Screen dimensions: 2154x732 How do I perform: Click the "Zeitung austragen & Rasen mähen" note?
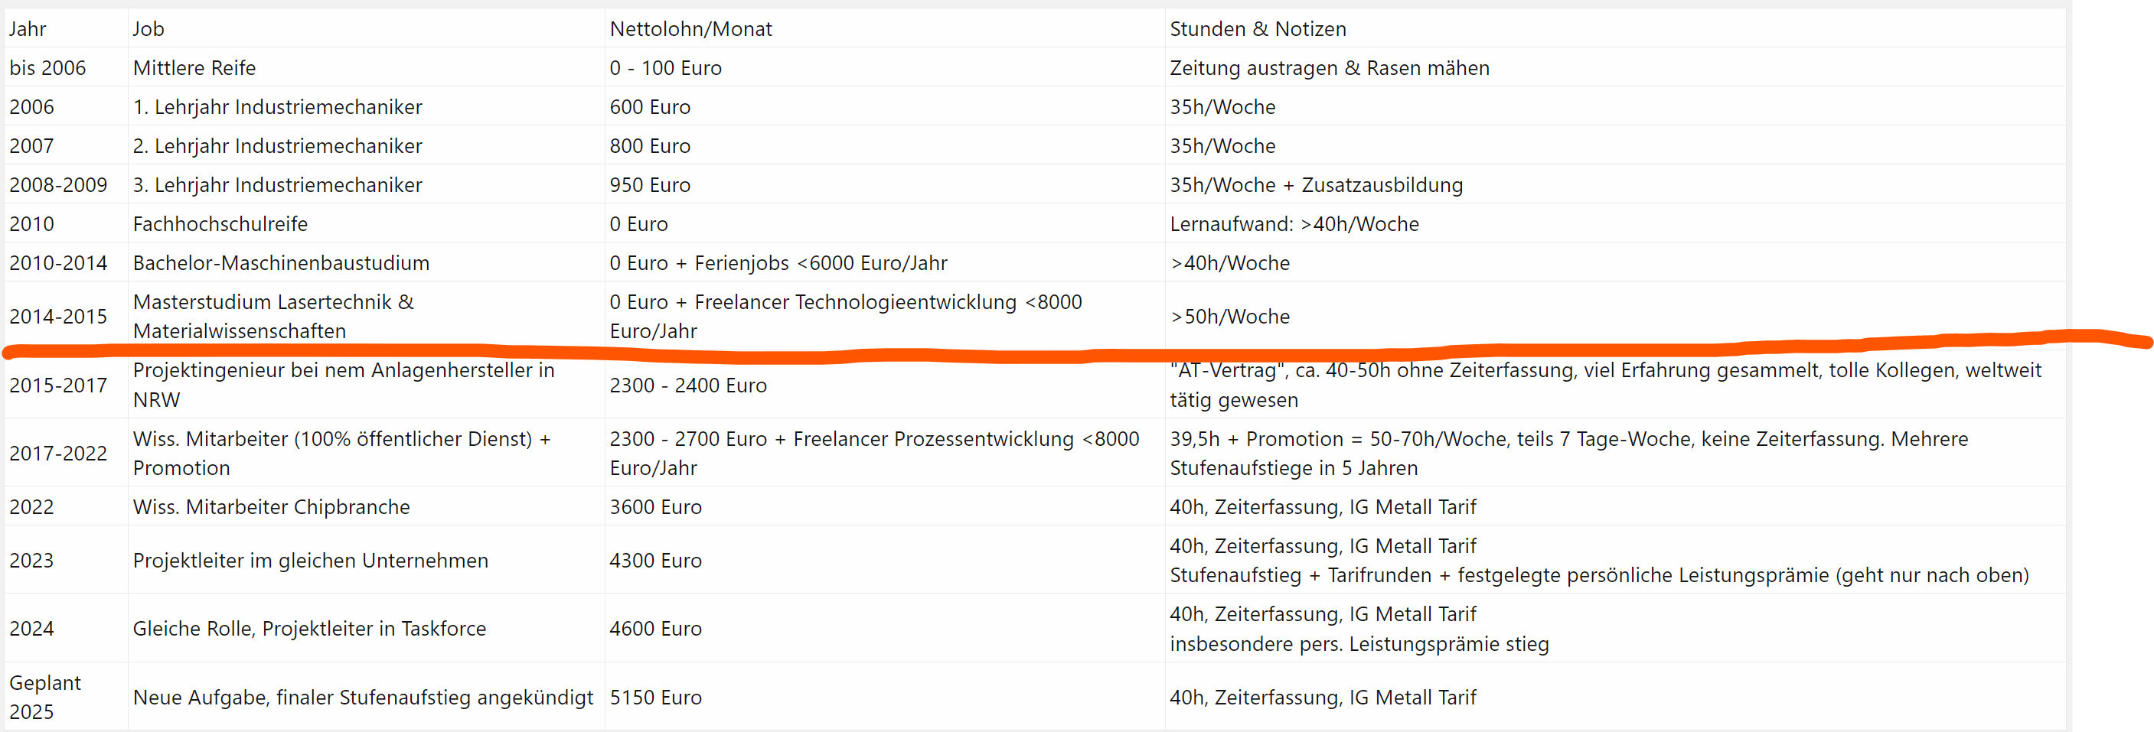[1329, 69]
